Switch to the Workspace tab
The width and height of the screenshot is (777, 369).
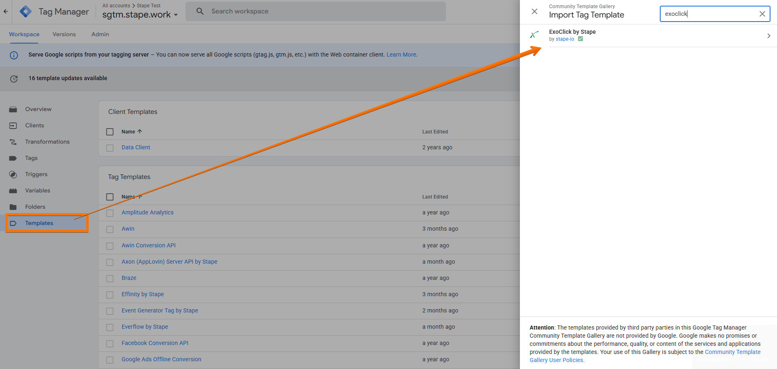point(24,34)
